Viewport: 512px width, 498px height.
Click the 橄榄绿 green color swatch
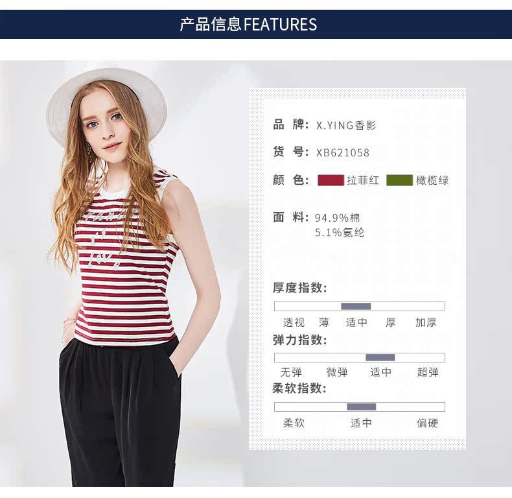tap(399, 180)
